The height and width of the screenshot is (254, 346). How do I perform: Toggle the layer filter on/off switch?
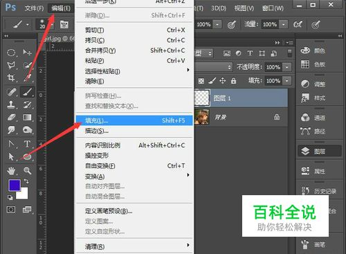289,53
